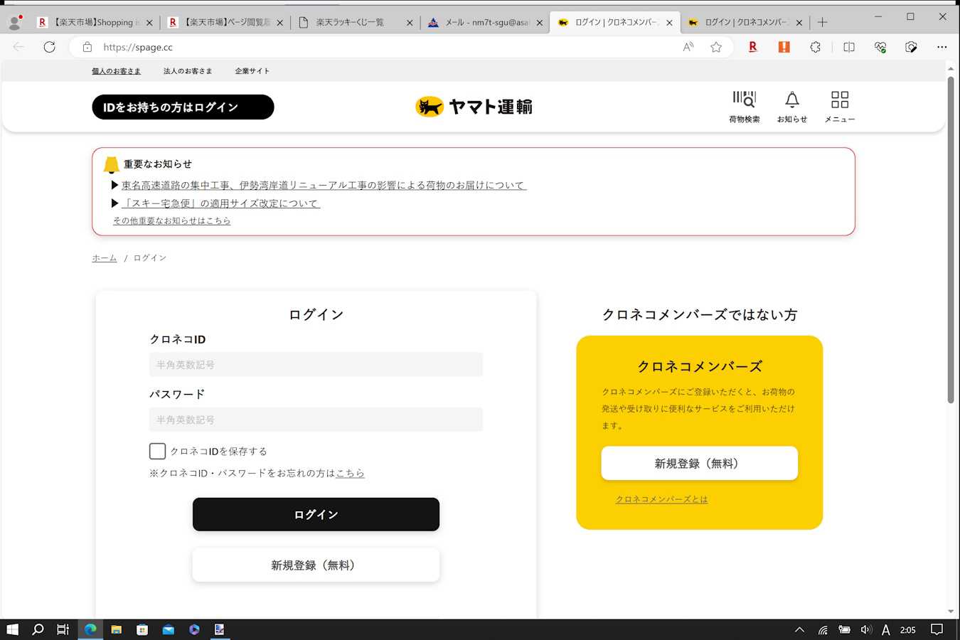Open the network icon in system tray
This screenshot has width=960, height=640.
[822, 629]
